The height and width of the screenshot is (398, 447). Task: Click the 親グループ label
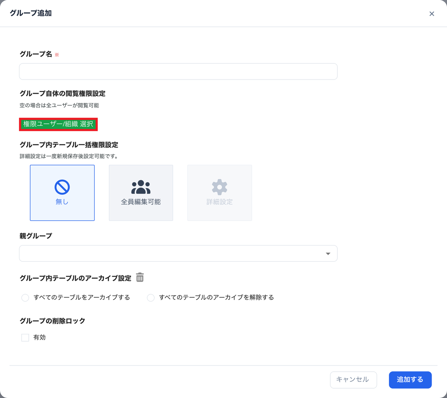36,236
